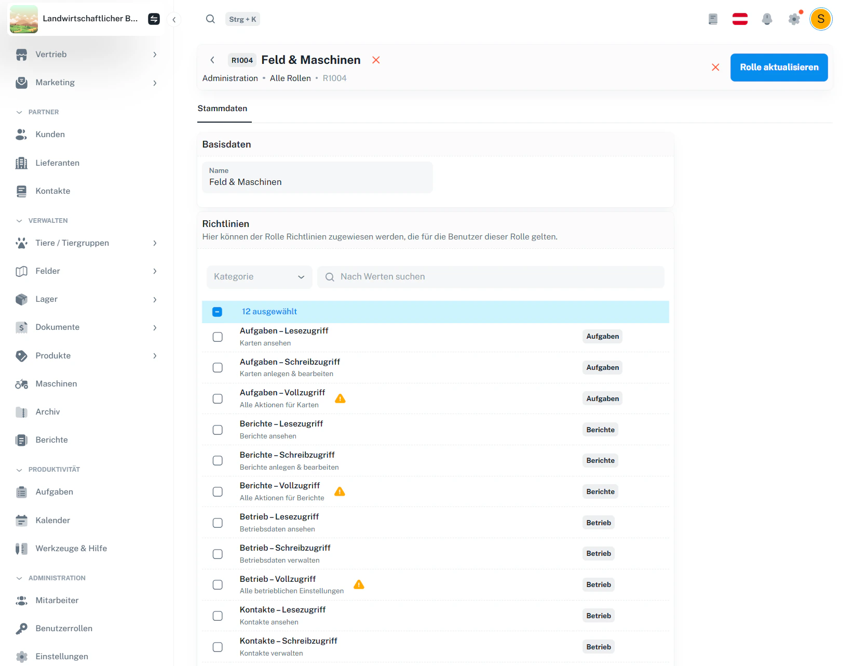Click the R1004 badge next to title
853x666 pixels.
[x=242, y=60]
